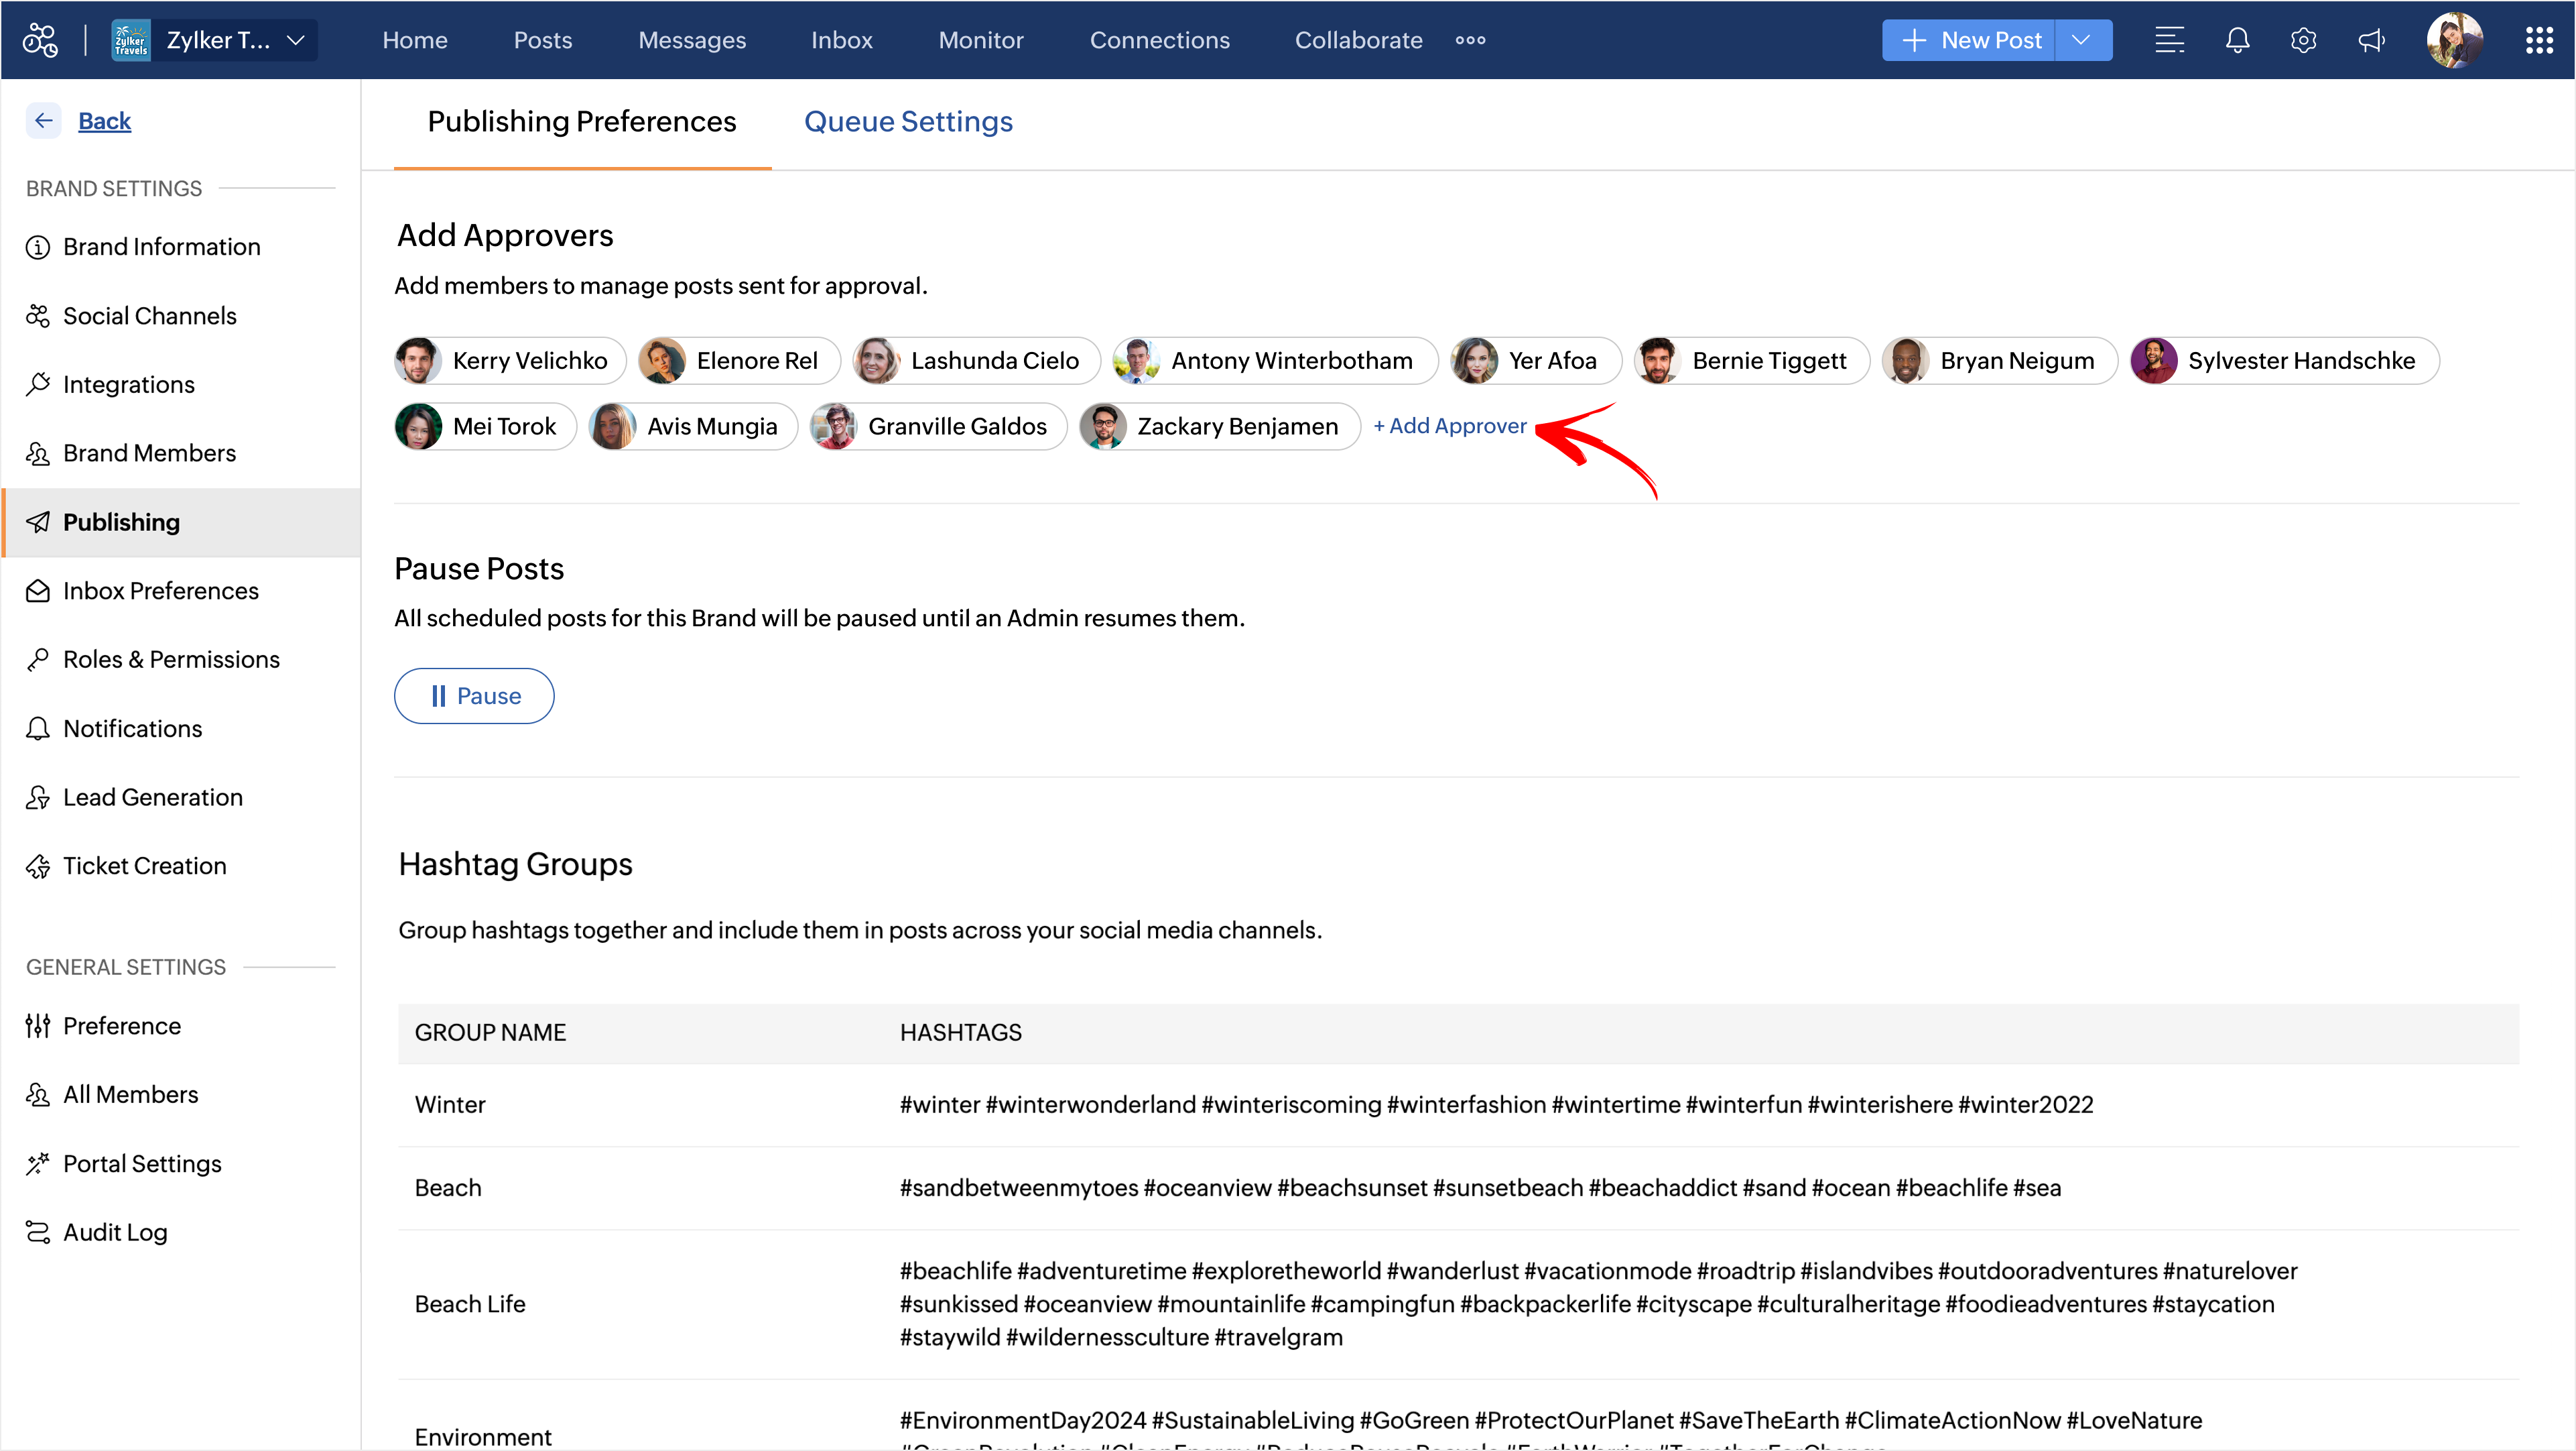This screenshot has height=1451, width=2576.
Task: Click the New Post button
Action: click(1969, 40)
